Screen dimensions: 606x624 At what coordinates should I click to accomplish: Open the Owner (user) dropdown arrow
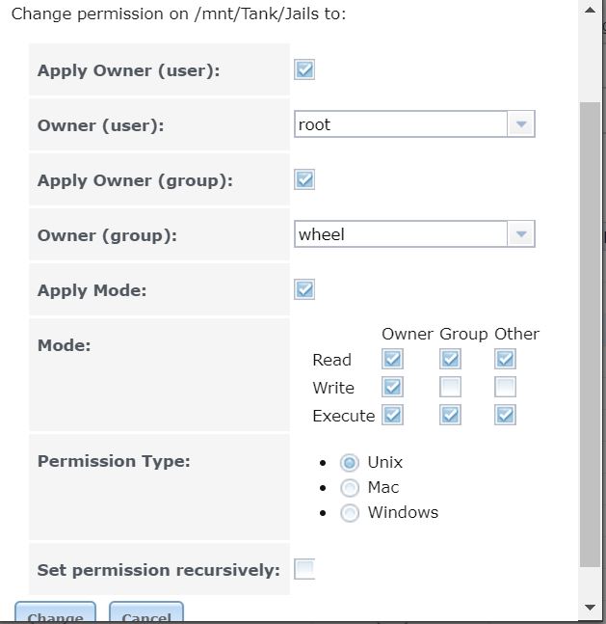click(521, 124)
